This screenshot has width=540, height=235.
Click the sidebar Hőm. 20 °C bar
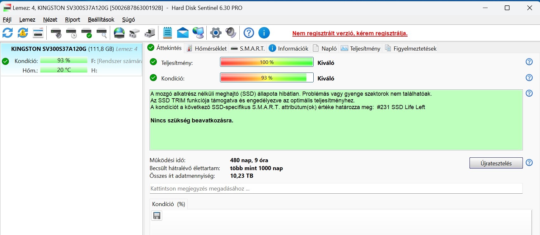tap(64, 70)
